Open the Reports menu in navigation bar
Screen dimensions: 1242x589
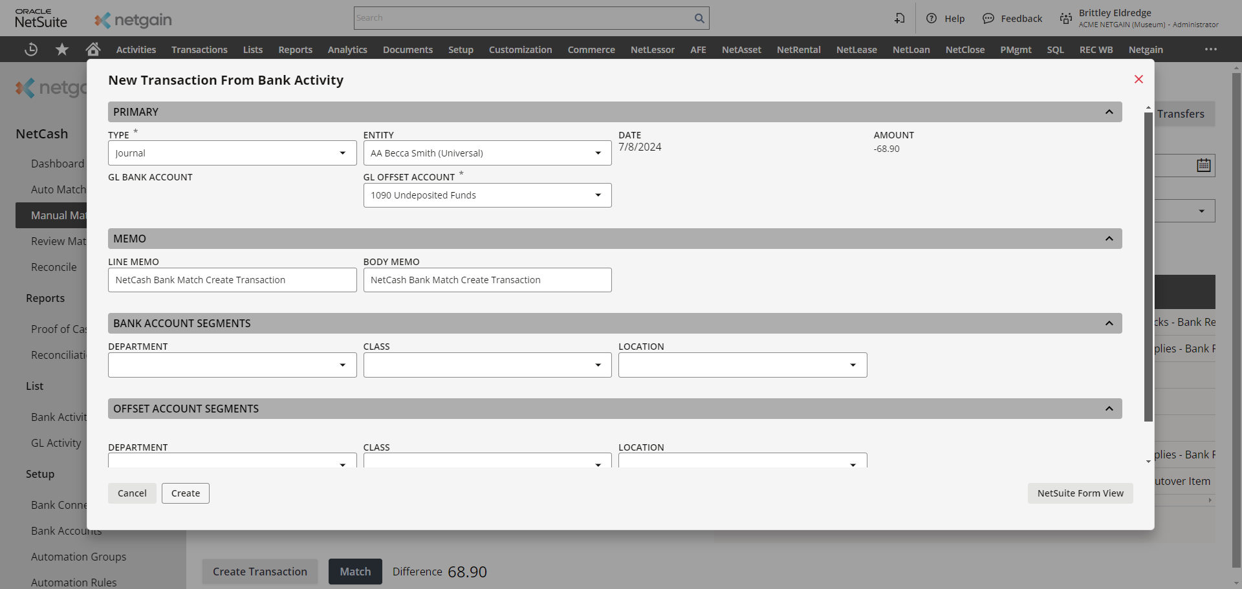295,50
